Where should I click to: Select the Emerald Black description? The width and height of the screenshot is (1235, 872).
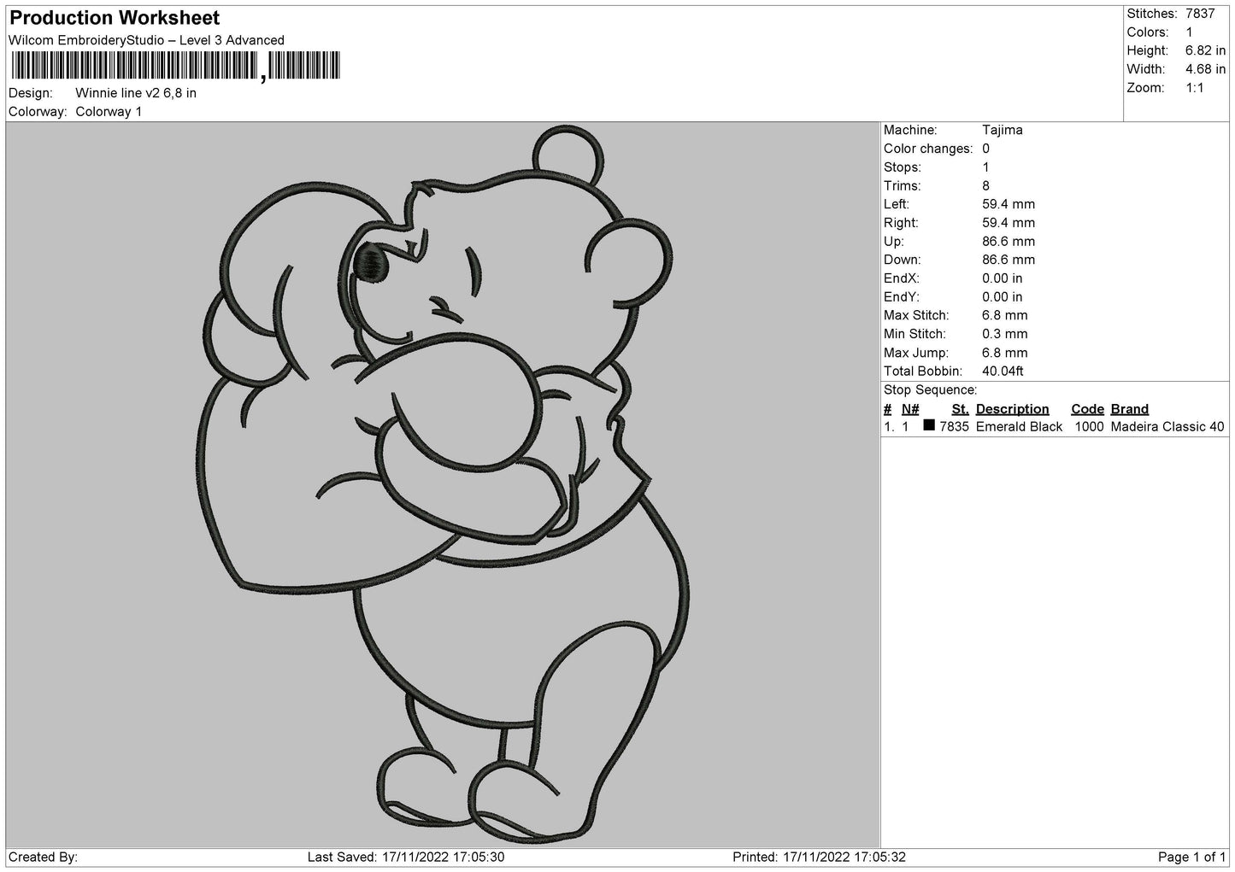coord(1019,427)
